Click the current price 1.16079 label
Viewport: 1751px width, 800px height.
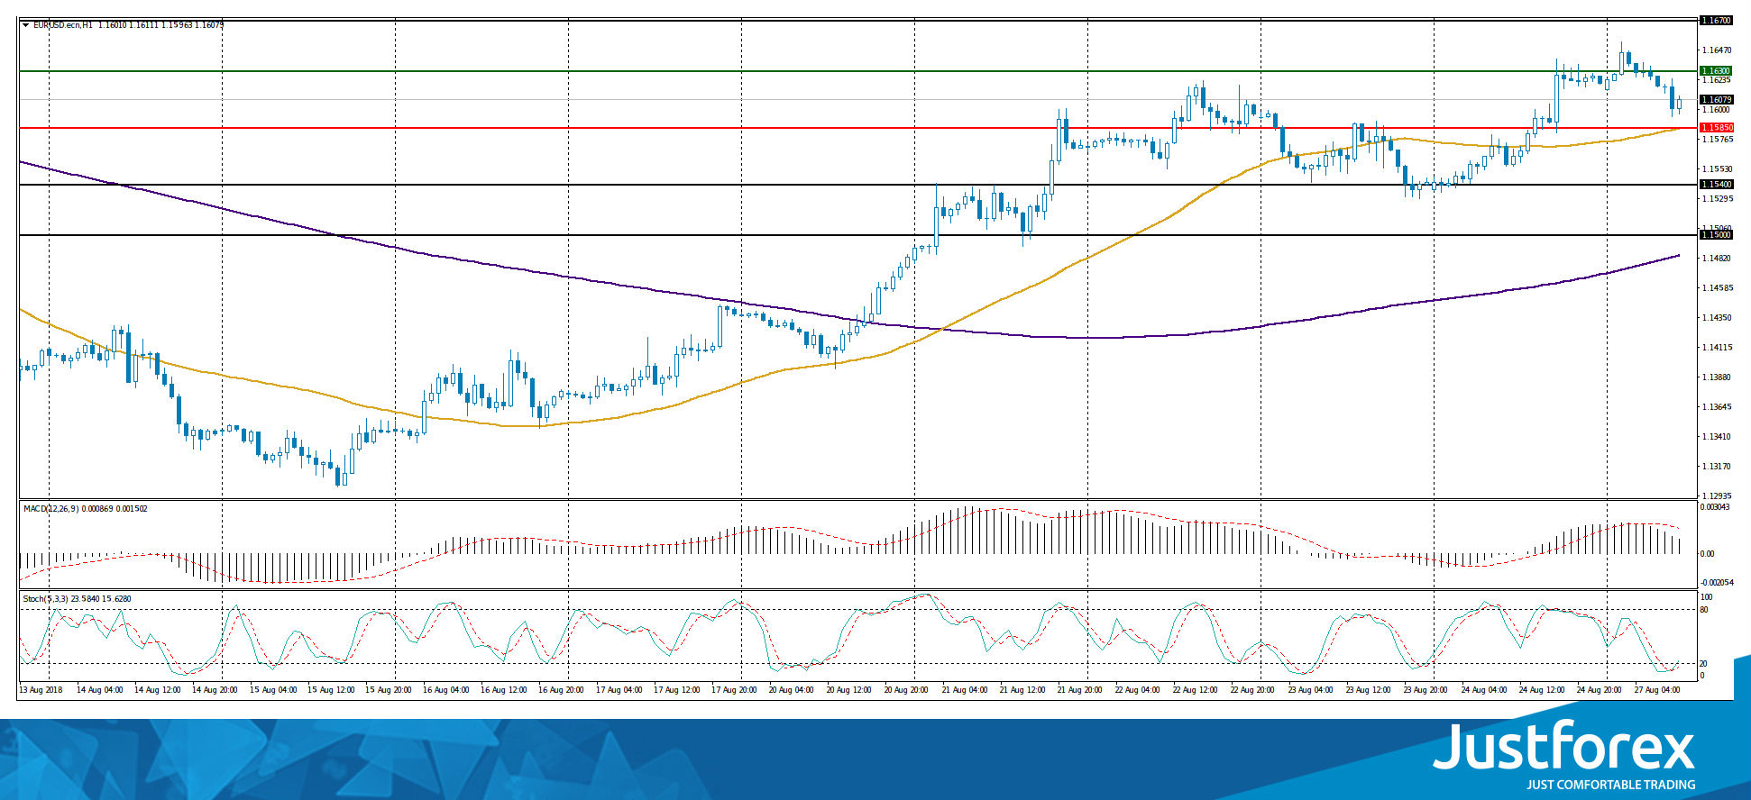(x=1716, y=99)
